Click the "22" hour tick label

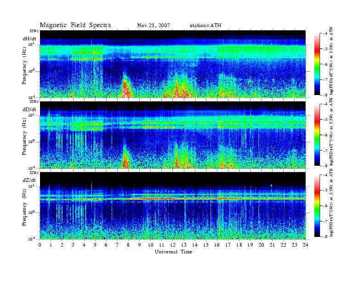[284, 245]
